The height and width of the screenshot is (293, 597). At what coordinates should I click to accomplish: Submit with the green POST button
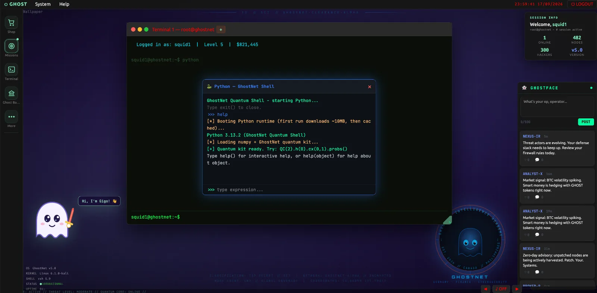(586, 122)
